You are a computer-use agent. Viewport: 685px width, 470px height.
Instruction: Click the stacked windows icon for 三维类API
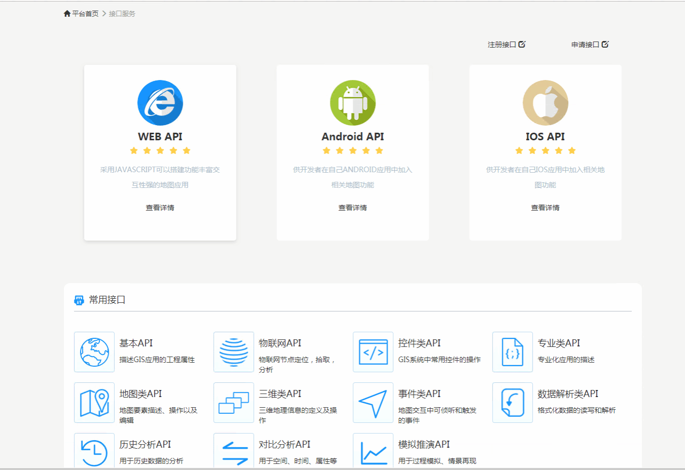234,403
